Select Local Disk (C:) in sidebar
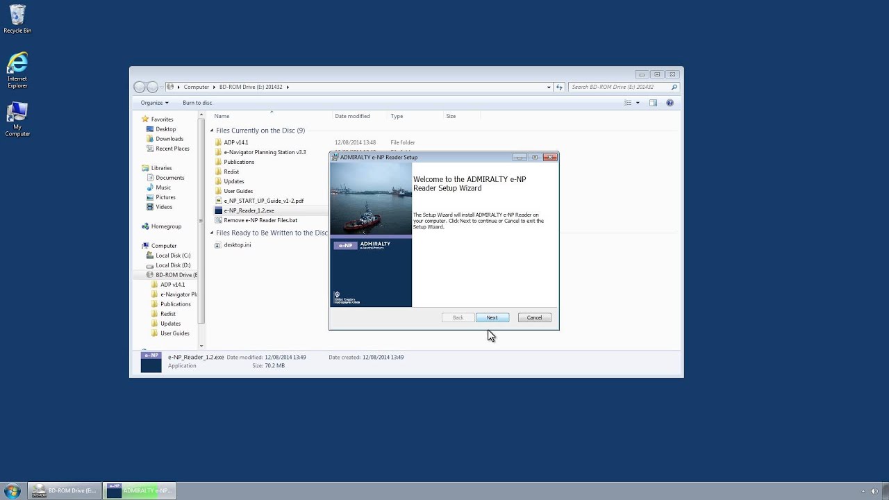Screen dimensions: 889x500 tap(173, 256)
